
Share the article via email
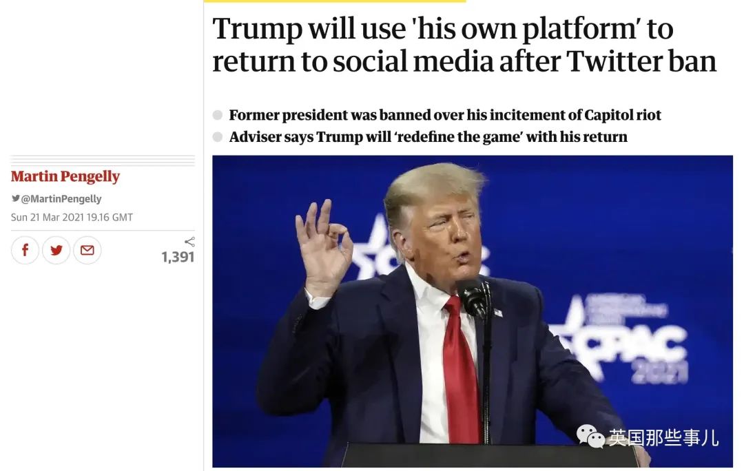pos(87,250)
